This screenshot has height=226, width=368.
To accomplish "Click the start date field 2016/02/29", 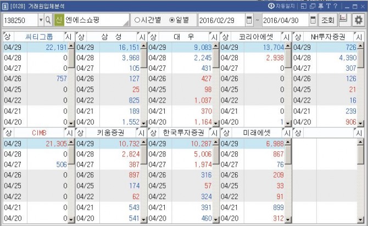I will (x=221, y=20).
